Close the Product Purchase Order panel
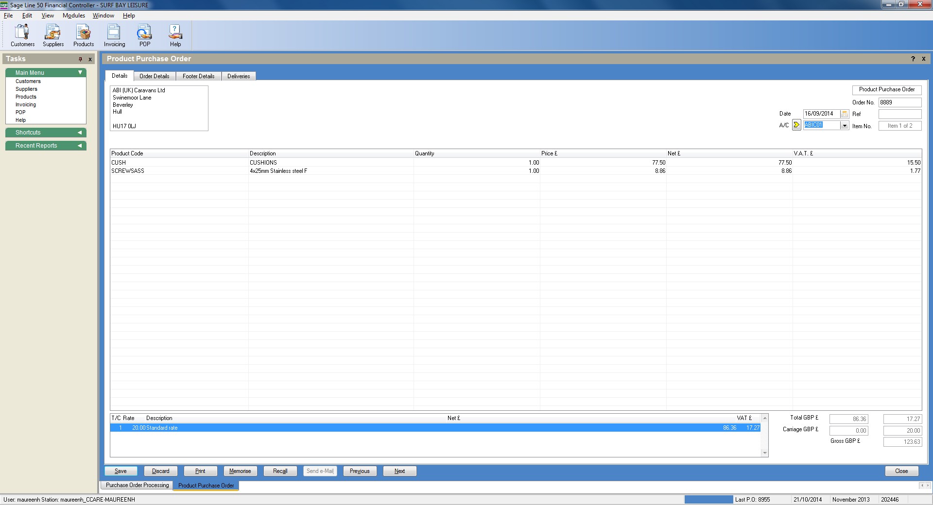The width and height of the screenshot is (933, 505). tap(923, 59)
